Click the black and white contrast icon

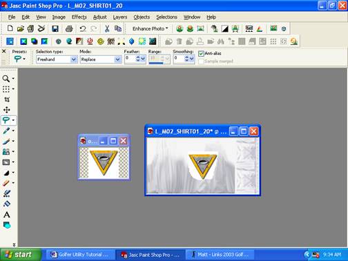pos(224,29)
